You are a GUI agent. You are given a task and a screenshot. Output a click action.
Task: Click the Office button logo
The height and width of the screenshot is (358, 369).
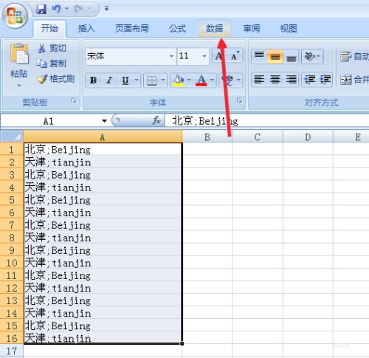[15, 16]
